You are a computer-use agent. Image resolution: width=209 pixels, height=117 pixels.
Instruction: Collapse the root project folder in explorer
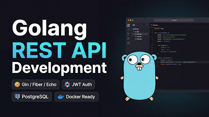point(132,29)
